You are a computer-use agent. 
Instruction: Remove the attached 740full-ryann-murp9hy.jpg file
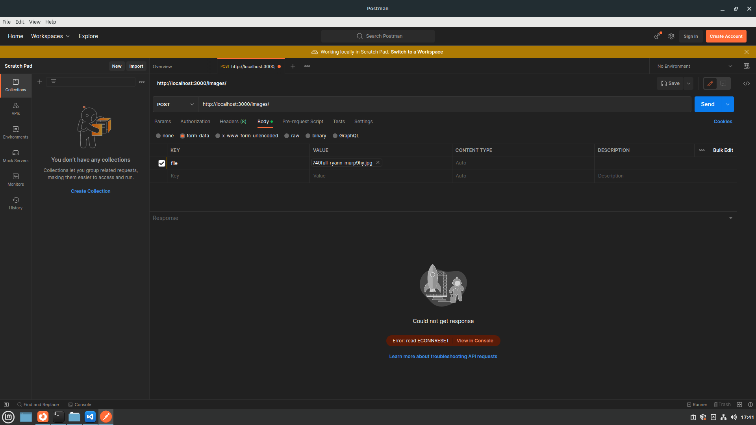coord(378,163)
